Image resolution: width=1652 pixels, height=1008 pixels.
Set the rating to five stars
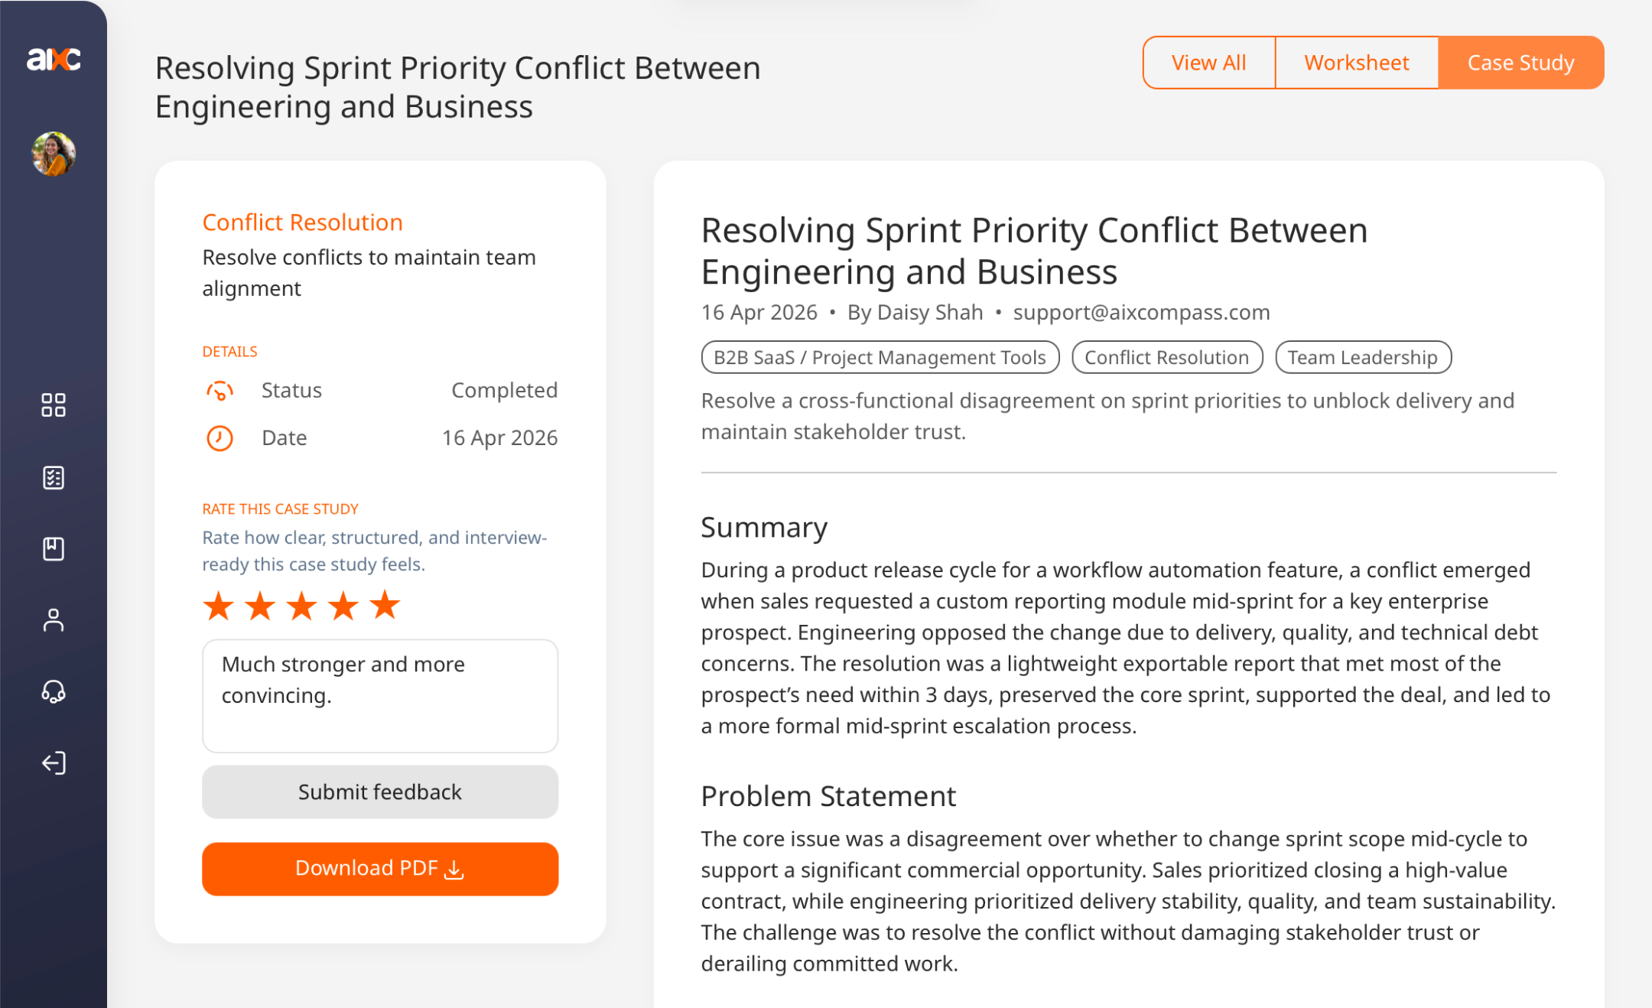[x=385, y=606]
